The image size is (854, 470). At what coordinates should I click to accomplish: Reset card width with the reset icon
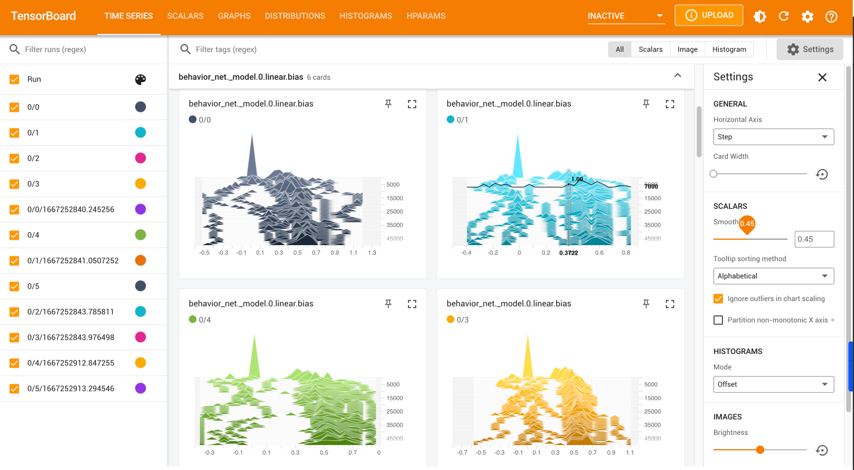pos(822,174)
